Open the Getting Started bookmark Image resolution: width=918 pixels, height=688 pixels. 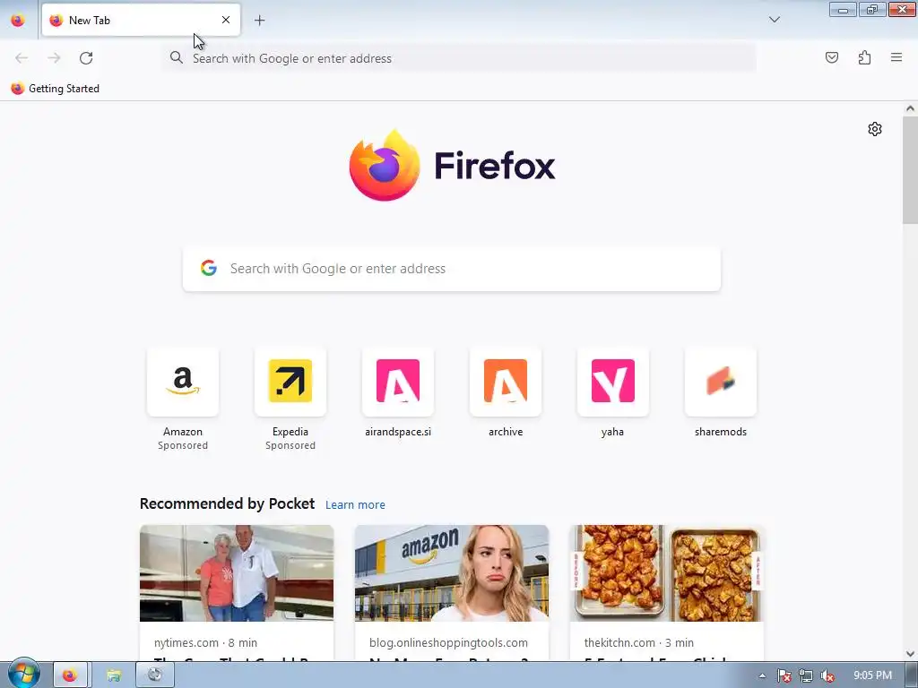click(x=56, y=89)
